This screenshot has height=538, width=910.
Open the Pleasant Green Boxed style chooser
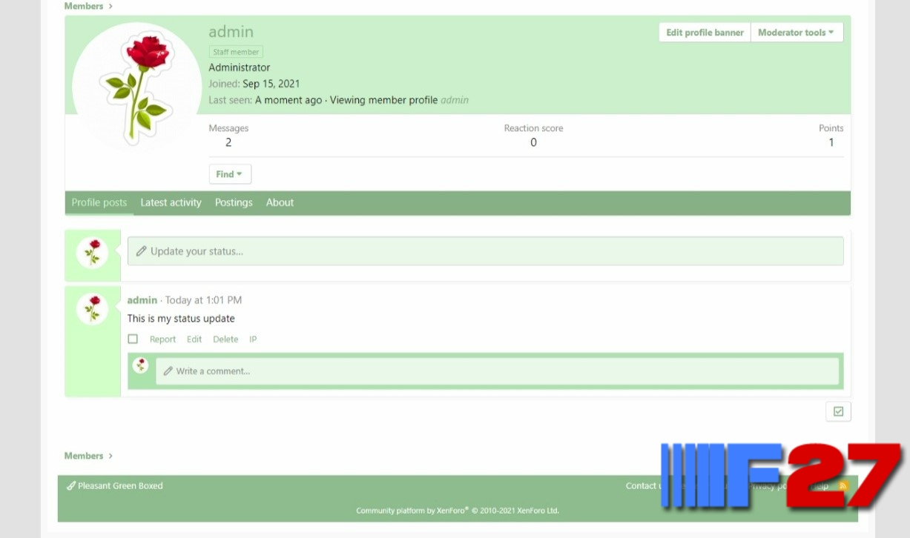[115, 486]
